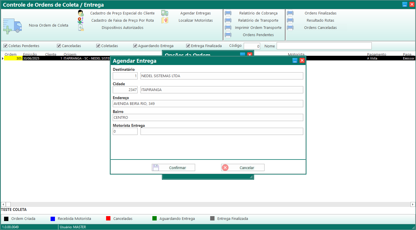This screenshot has width=416, height=230.
Task: Click the horizontal scrollbar right arrow
Action: [413, 205]
